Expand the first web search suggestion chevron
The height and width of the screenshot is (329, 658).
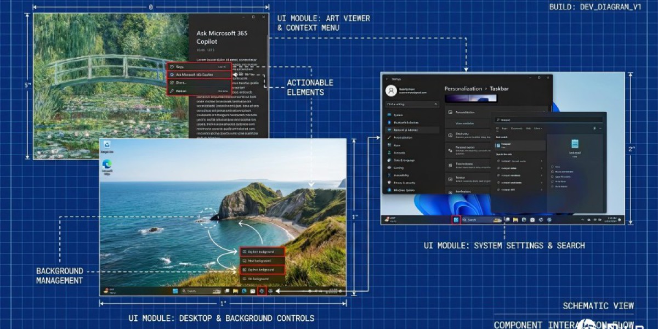[542, 161]
